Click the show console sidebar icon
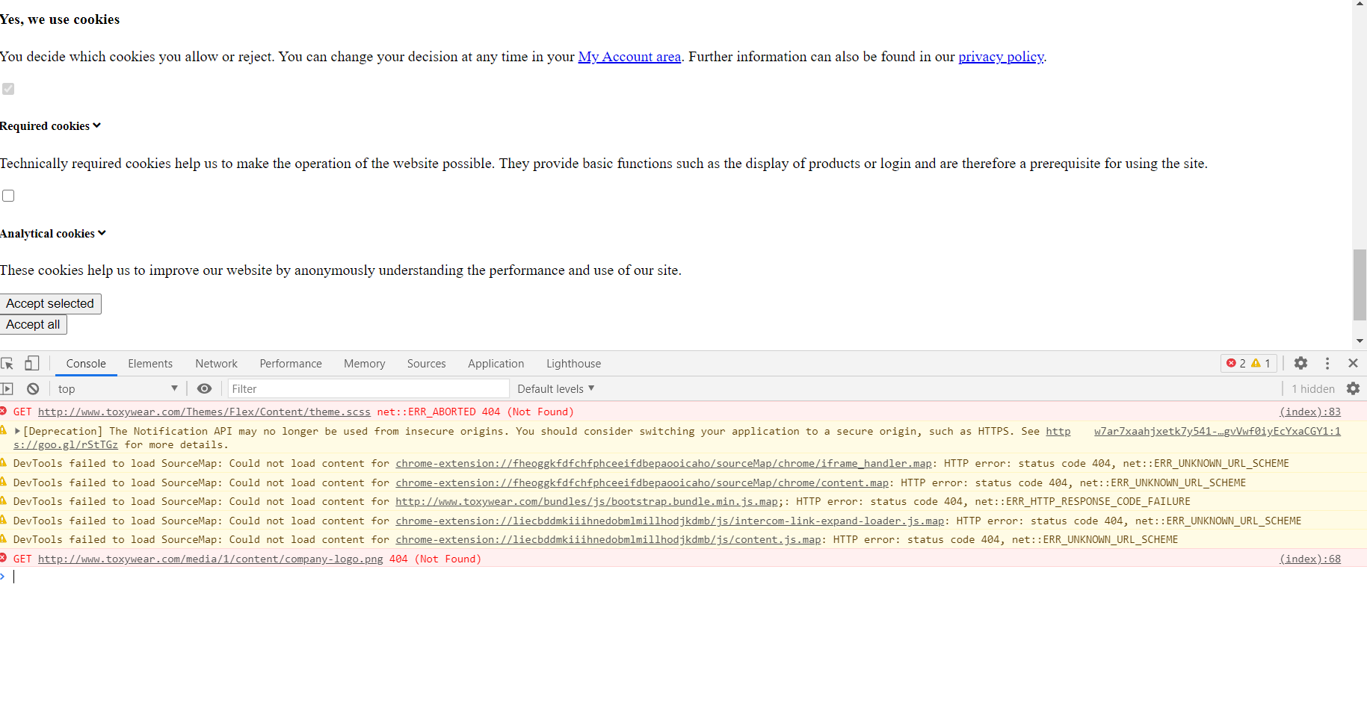This screenshot has height=720, width=1367. (x=7, y=388)
